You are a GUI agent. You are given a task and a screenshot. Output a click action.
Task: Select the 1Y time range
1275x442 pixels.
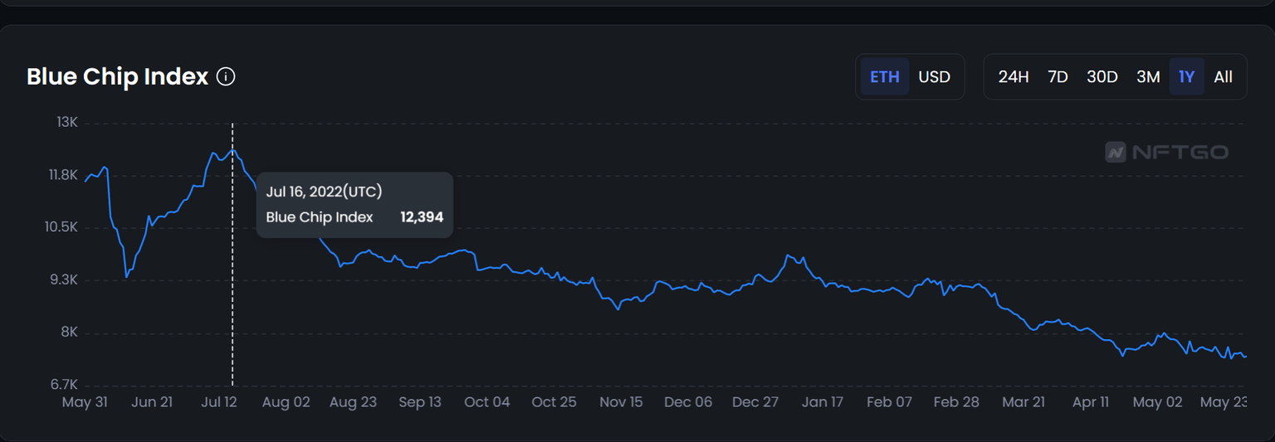point(1186,77)
